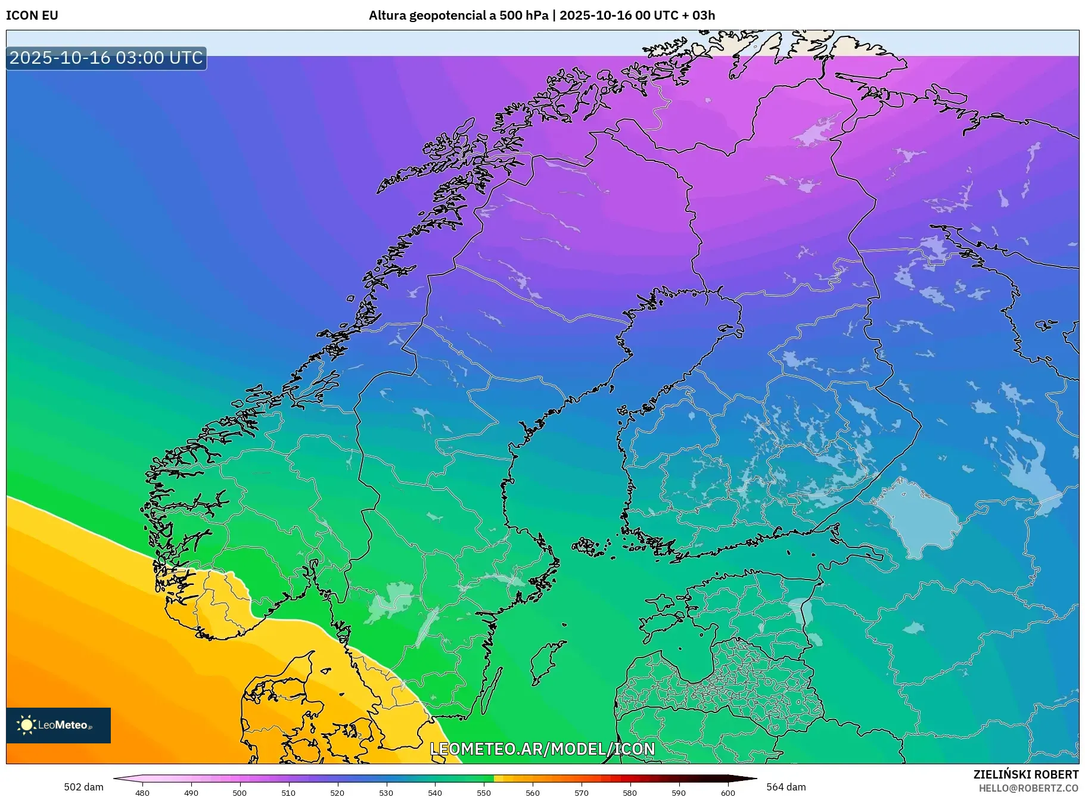
Task: Click the 550 tick on the colorbar
Action: coord(484,792)
